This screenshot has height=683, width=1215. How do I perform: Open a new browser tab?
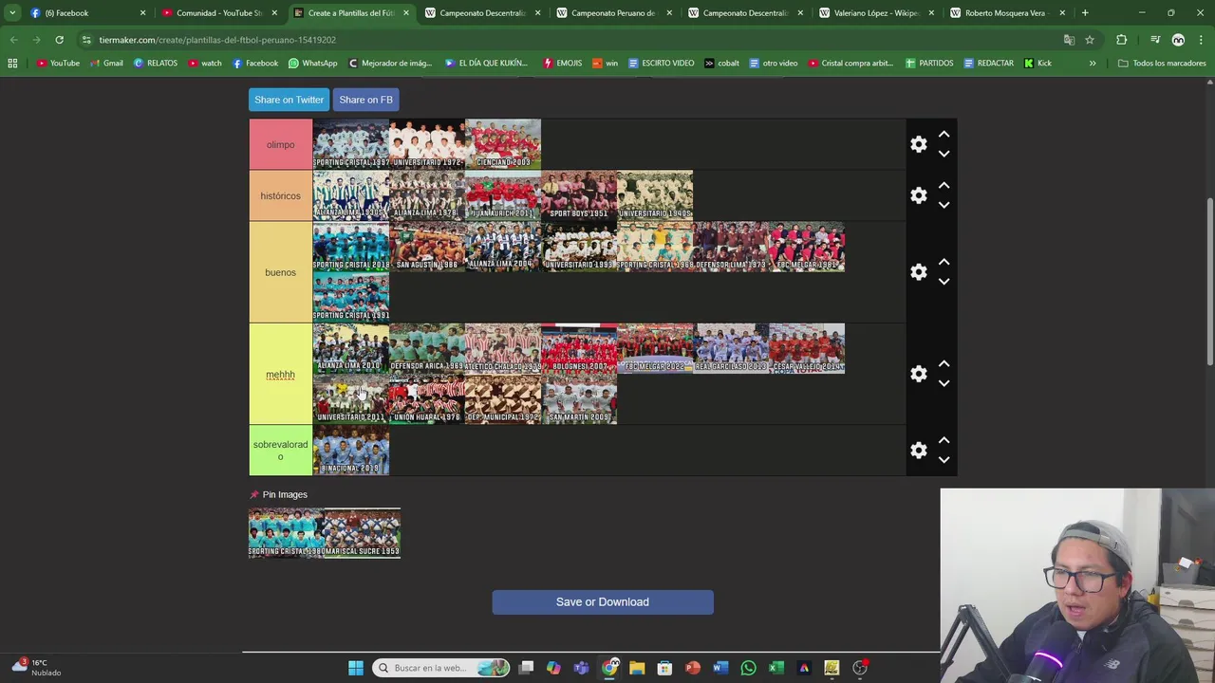tap(1085, 13)
